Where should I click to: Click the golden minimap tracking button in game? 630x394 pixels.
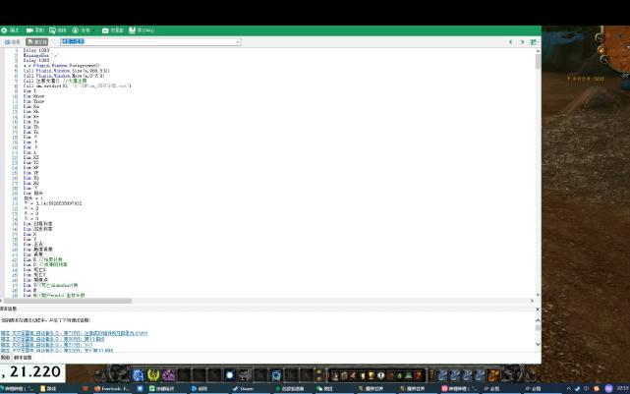tap(601, 50)
